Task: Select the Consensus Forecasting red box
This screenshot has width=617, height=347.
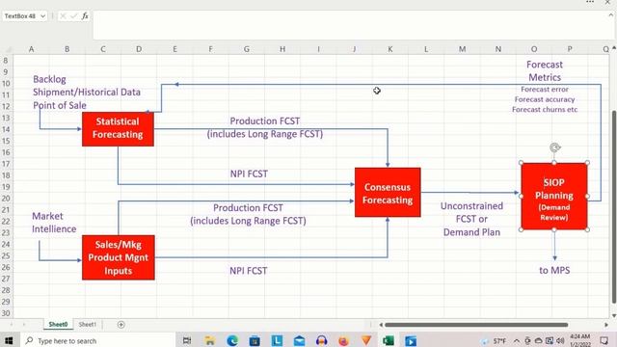Action: tap(388, 193)
